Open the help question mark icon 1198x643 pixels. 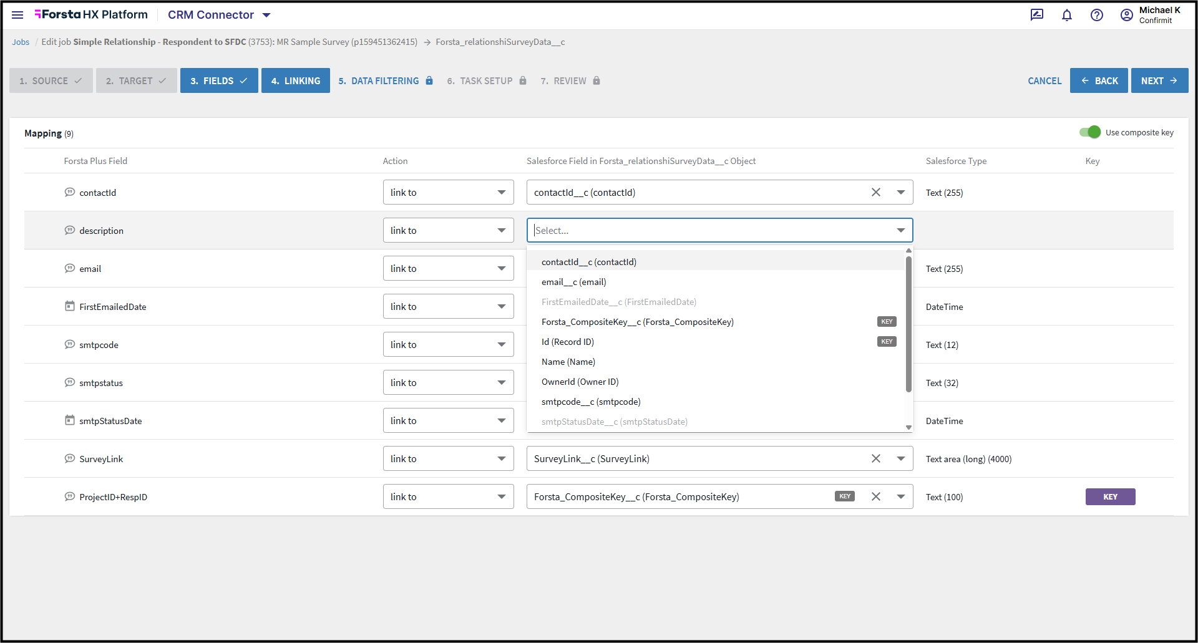tap(1097, 15)
